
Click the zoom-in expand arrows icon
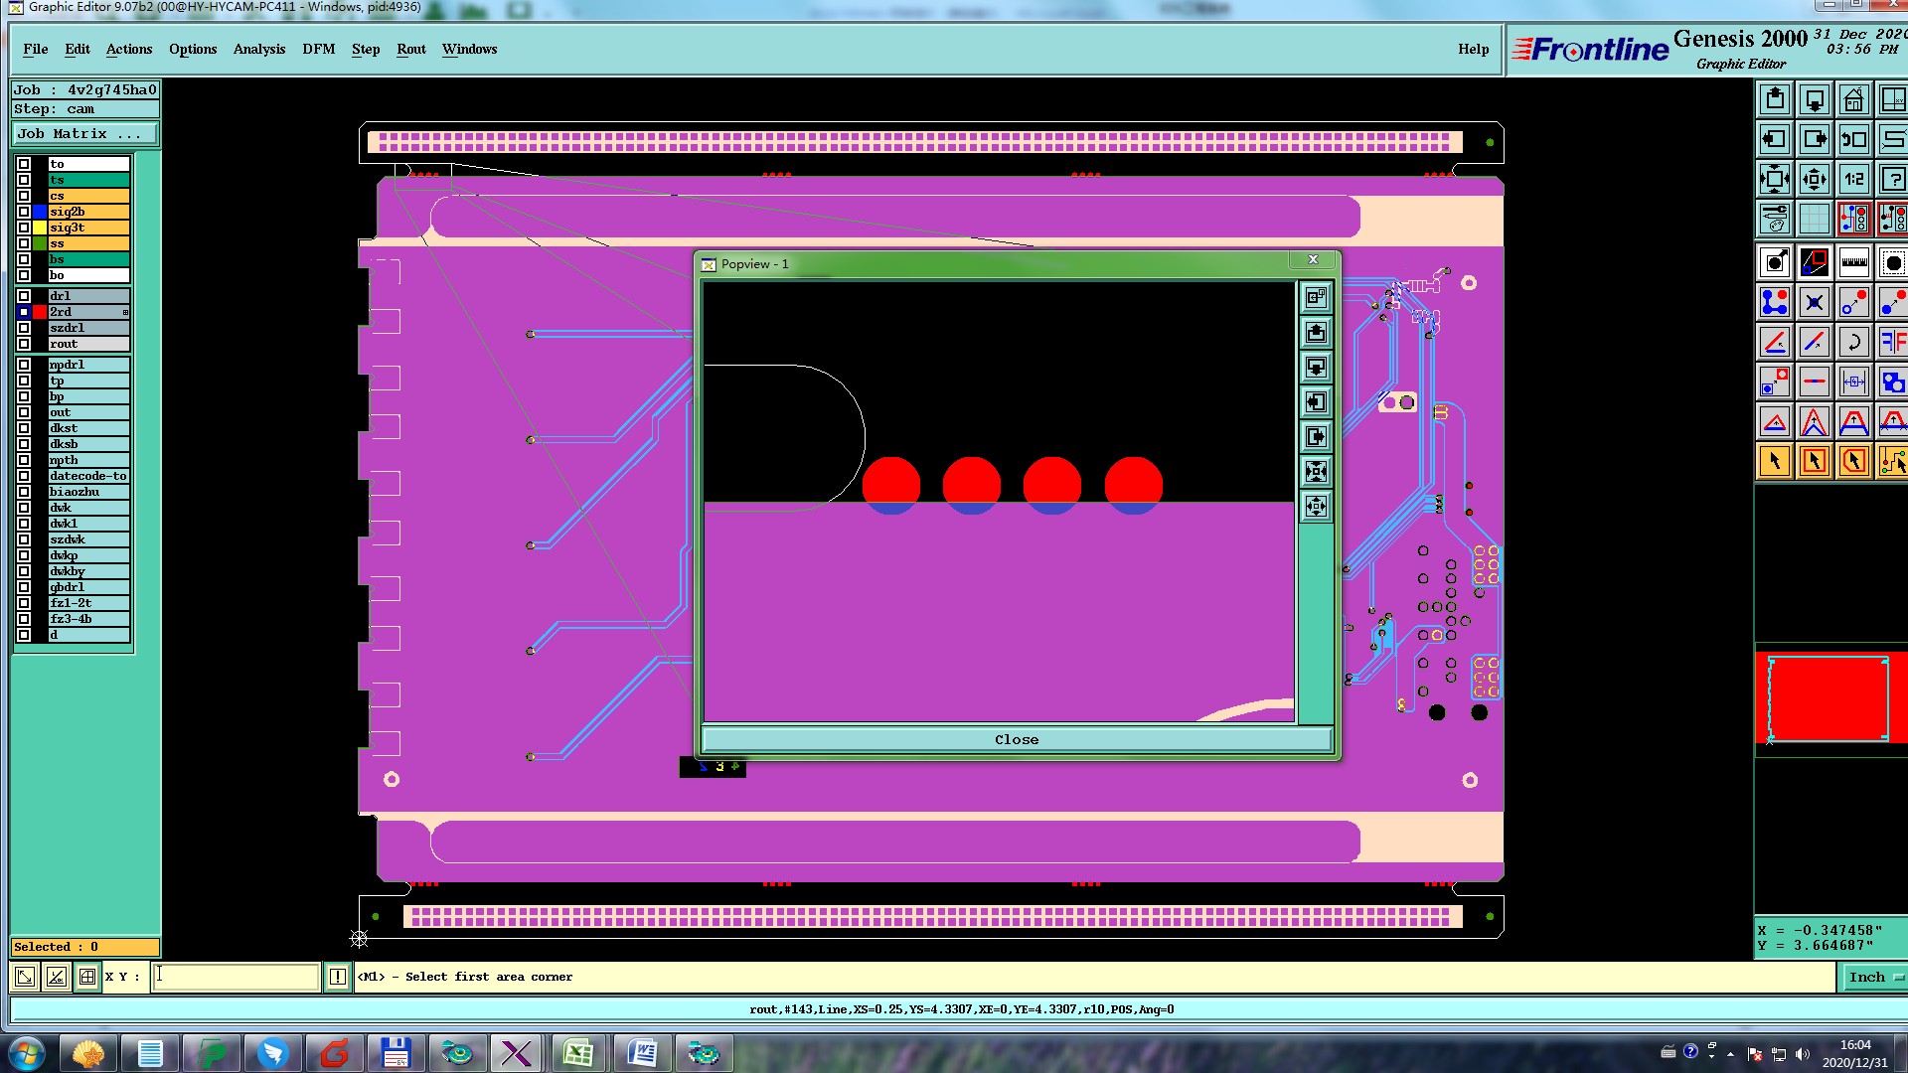(1775, 179)
